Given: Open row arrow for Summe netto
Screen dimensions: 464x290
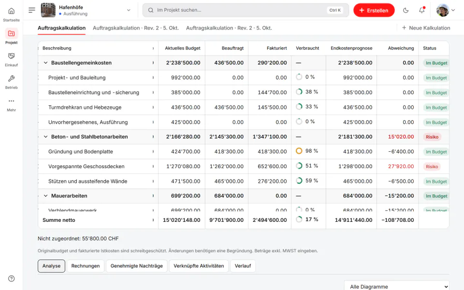Looking at the screenshot, I should 153,220.
